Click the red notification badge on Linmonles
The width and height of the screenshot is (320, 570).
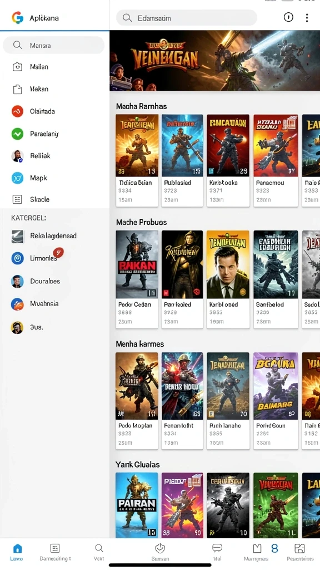pos(58,252)
